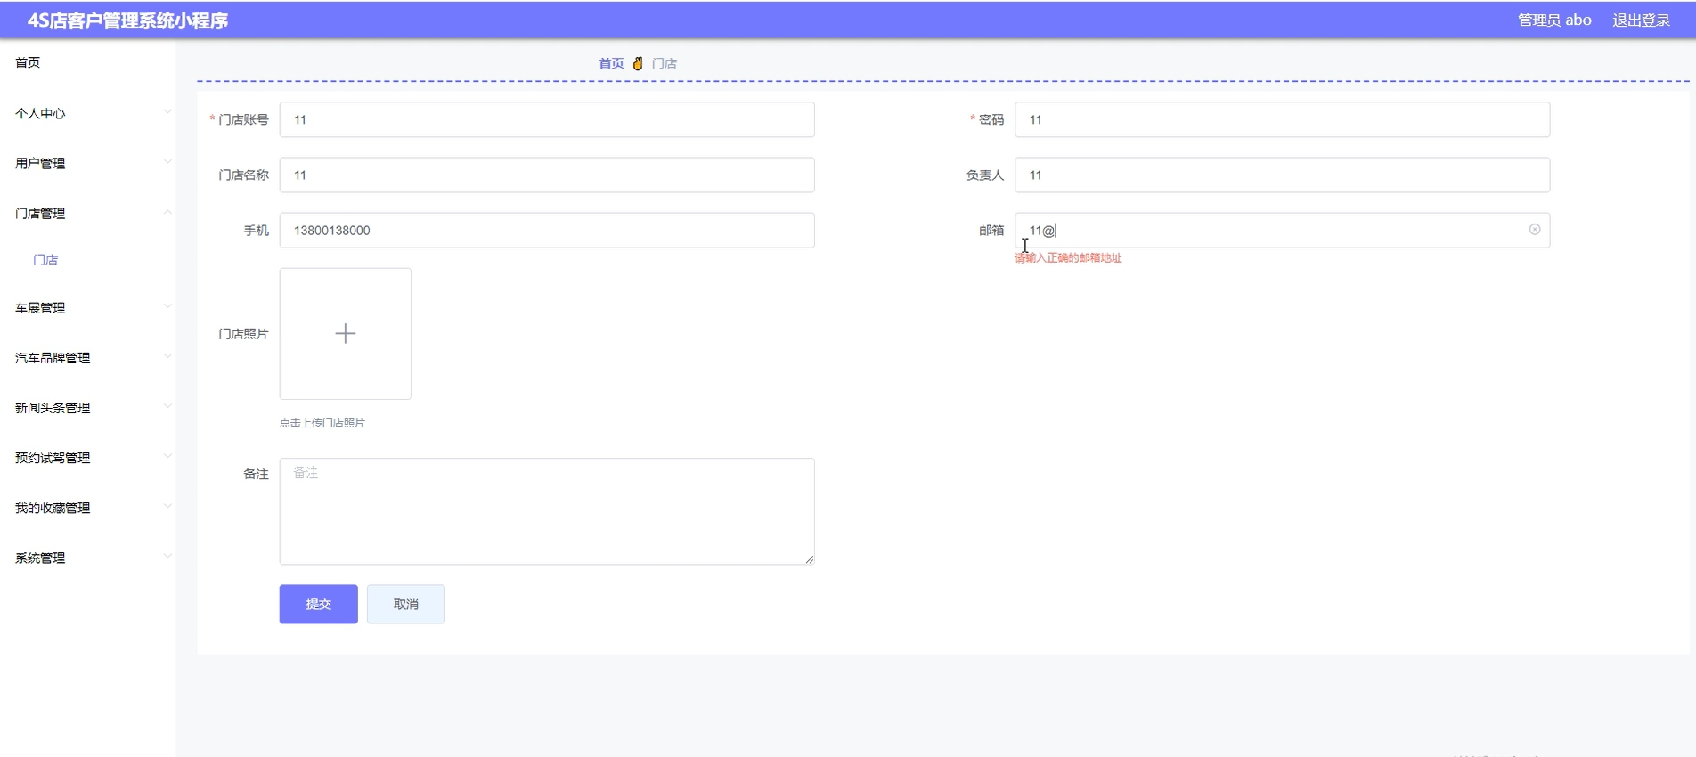
Task: Open the 汽车品牌管理 submenu
Action: point(87,357)
